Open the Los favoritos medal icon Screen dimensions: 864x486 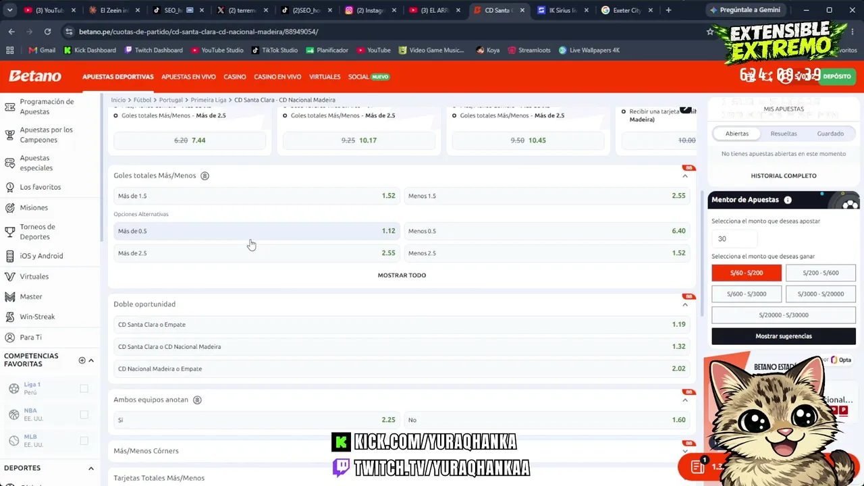[x=9, y=187]
